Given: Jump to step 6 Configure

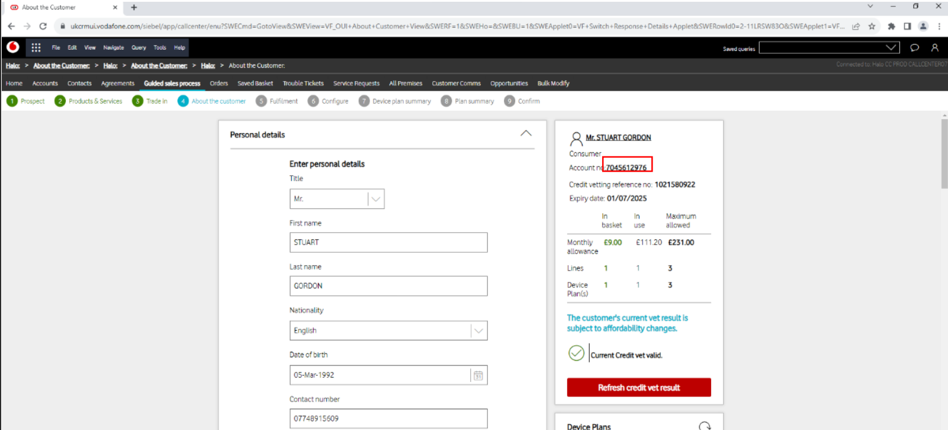Looking at the screenshot, I should click(x=329, y=101).
